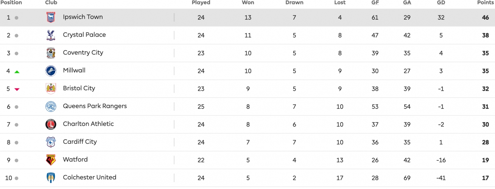Viewport: 495px width, 189px height.
Task: Click the Cardiff City bluebird crest
Action: [51, 142]
